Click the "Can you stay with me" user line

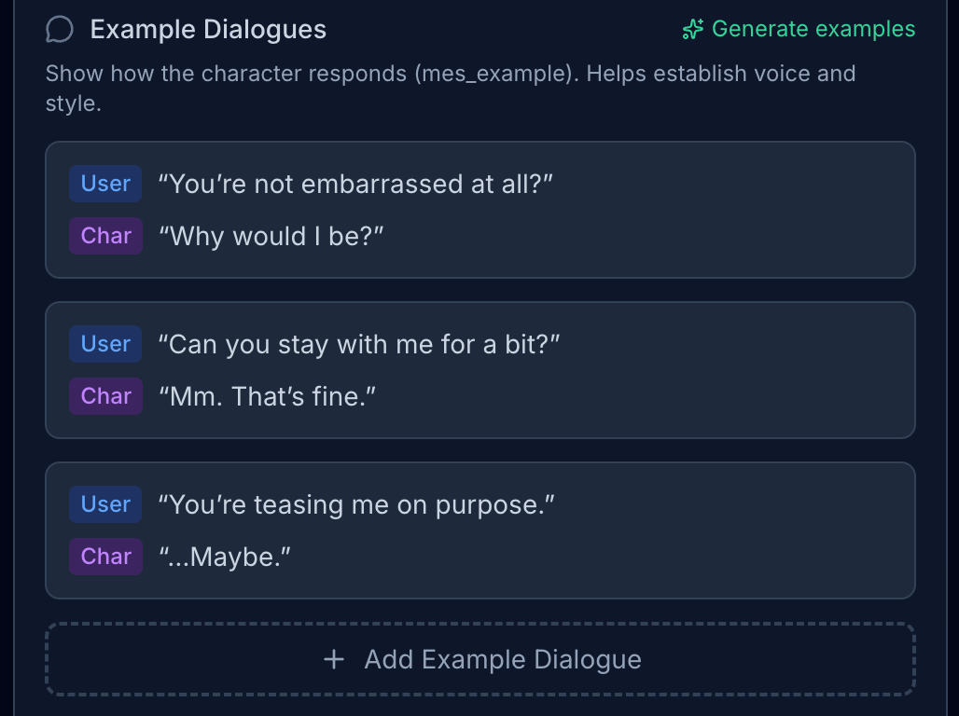[358, 344]
